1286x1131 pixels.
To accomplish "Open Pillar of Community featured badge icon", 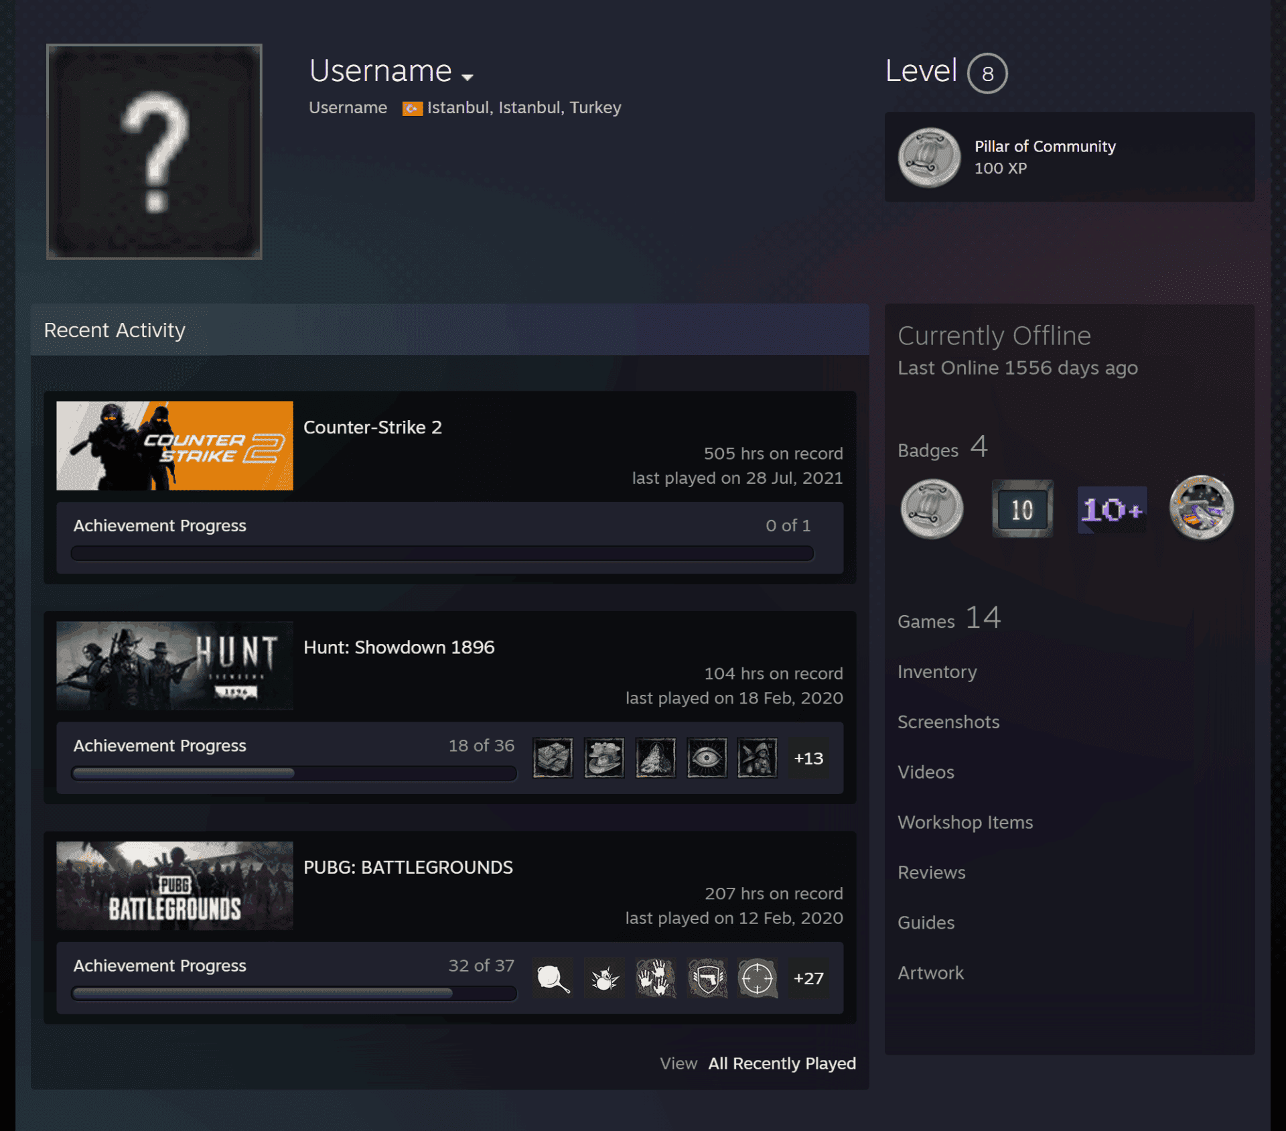I will point(930,157).
